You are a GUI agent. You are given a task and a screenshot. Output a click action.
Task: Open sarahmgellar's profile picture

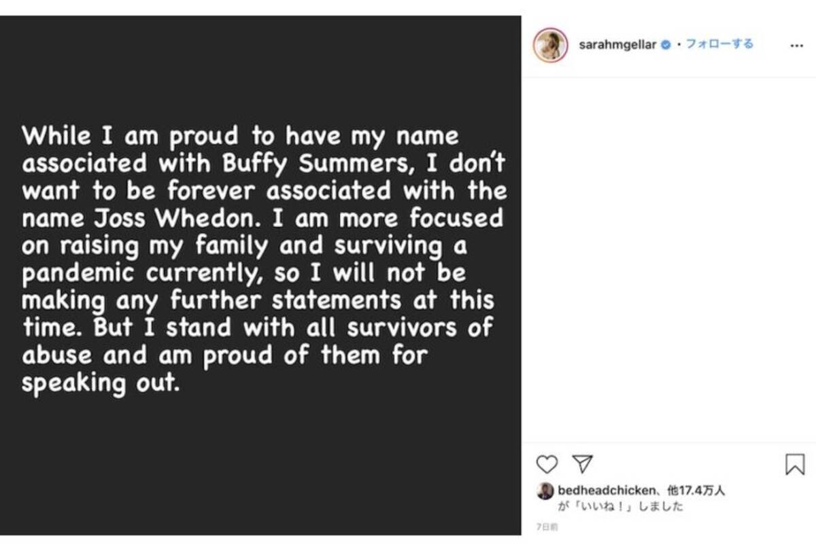tap(550, 46)
